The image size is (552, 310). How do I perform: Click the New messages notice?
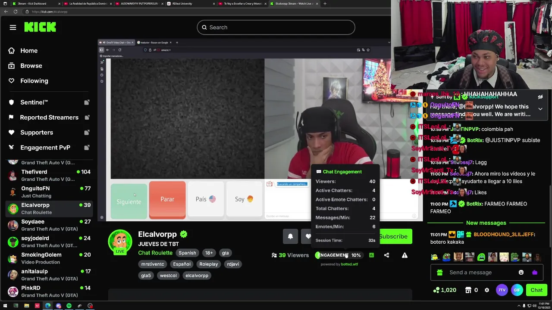[x=486, y=223]
